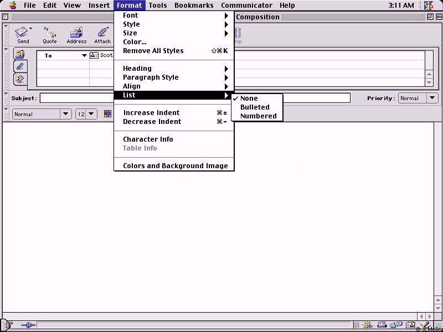Viewport: 443px width, 332px height.
Task: Collapse the formatting toolbar with its triangle
Action: (x=6, y=109)
